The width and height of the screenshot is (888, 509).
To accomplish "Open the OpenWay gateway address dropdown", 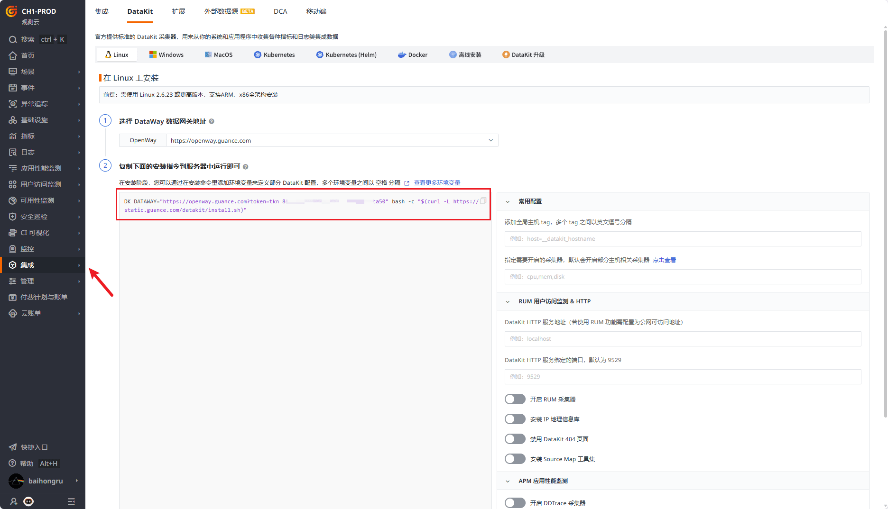I will click(490, 140).
